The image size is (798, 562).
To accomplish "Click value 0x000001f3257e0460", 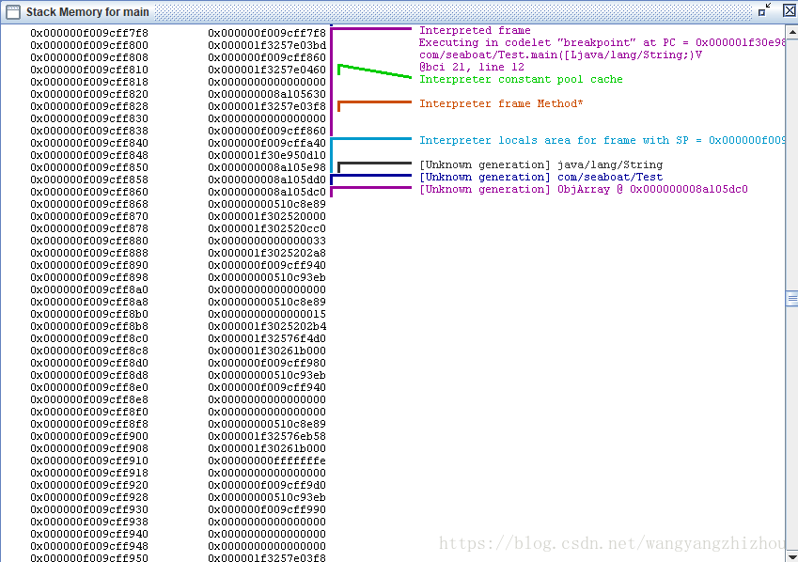I will 267,70.
